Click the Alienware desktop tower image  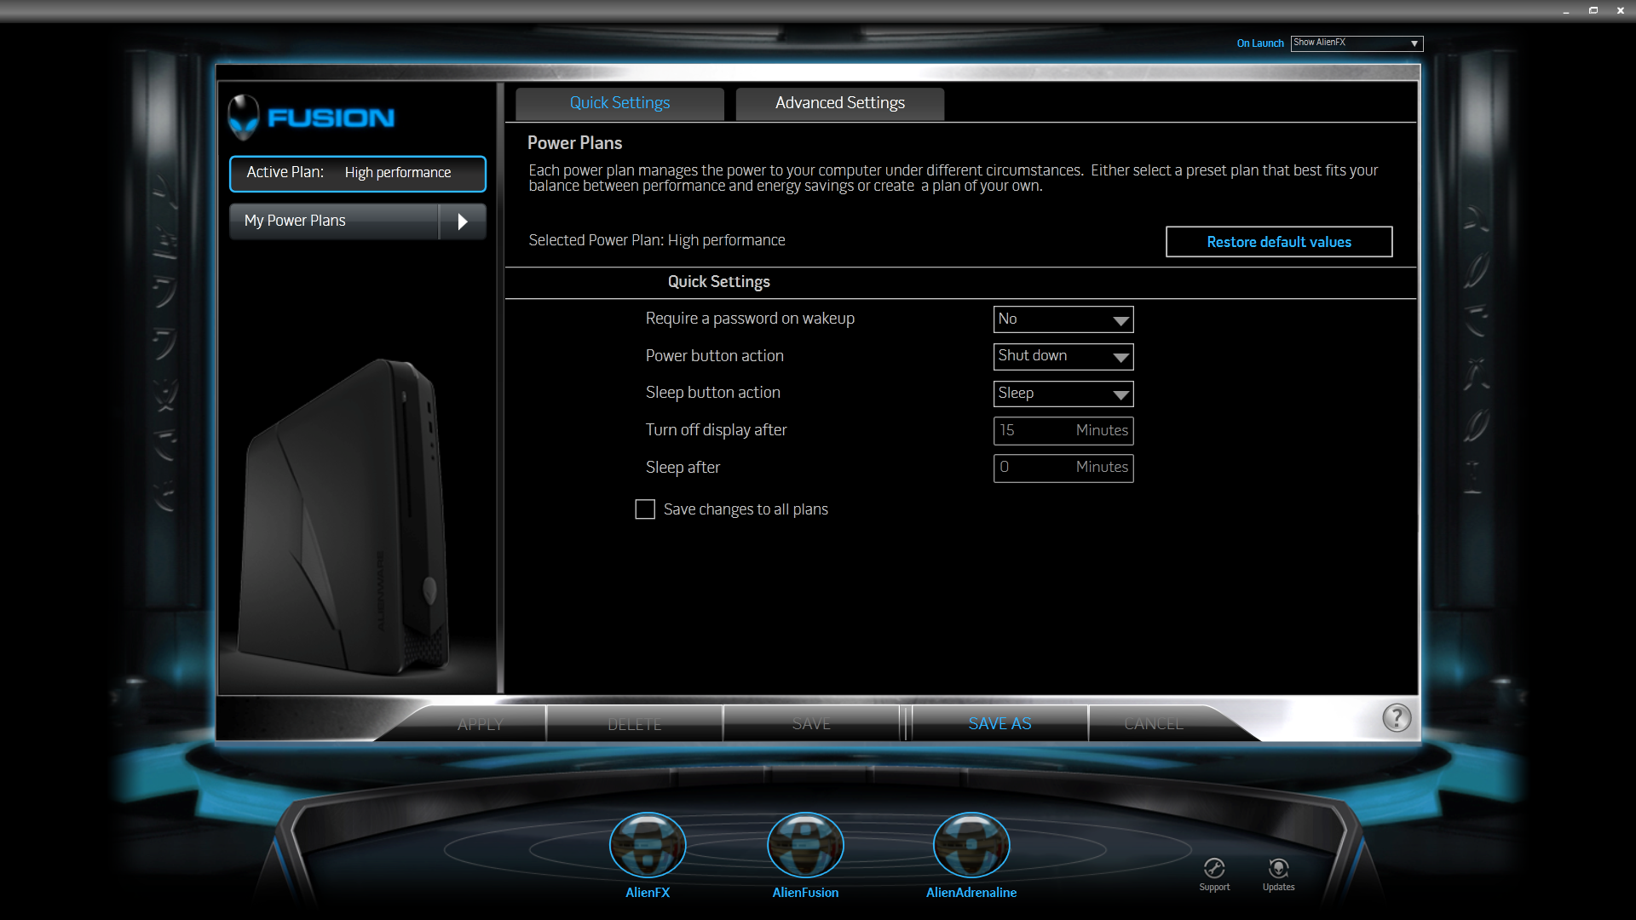click(345, 517)
